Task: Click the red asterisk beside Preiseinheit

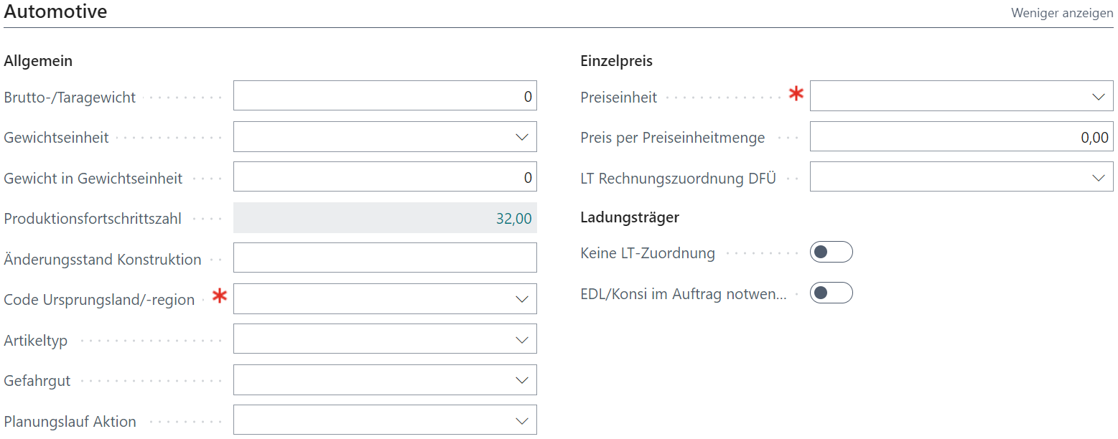Action: [796, 93]
